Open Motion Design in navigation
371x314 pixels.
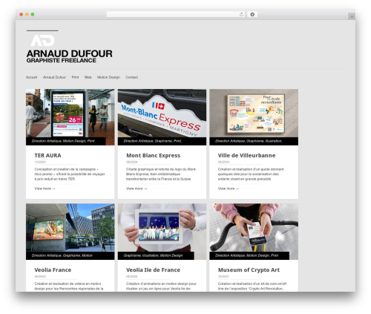[x=108, y=77]
